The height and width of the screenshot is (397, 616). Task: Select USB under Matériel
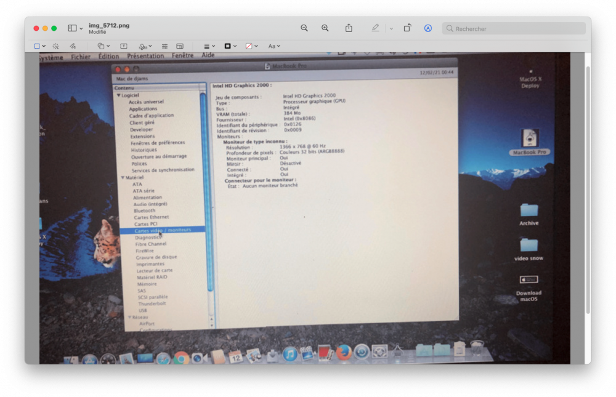coord(142,310)
